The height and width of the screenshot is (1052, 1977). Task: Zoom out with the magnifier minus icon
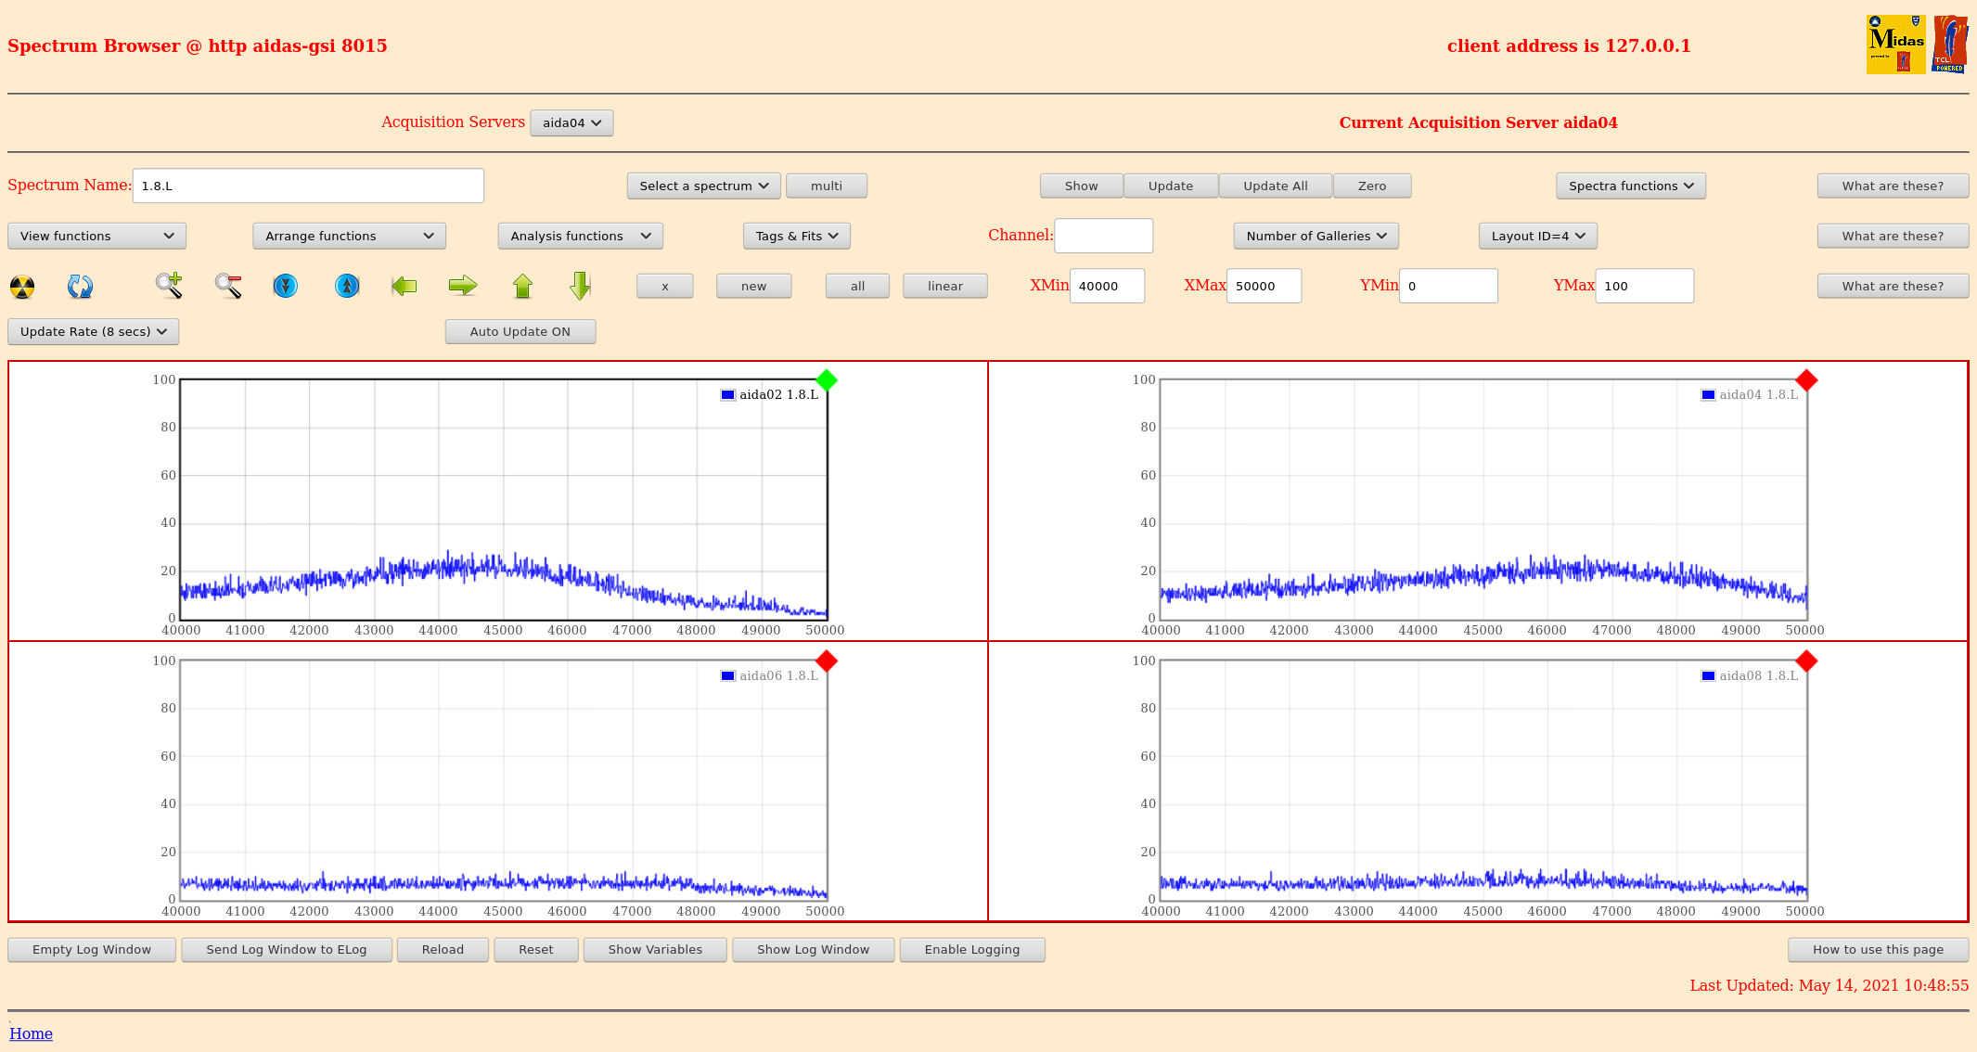228,286
